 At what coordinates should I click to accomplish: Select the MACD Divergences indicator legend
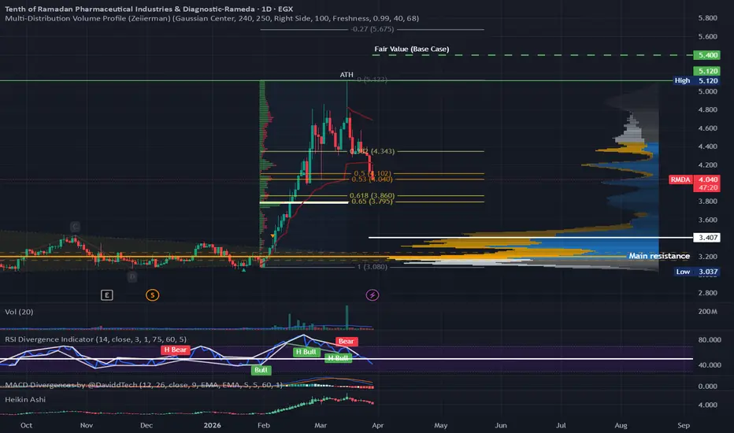[x=143, y=385]
